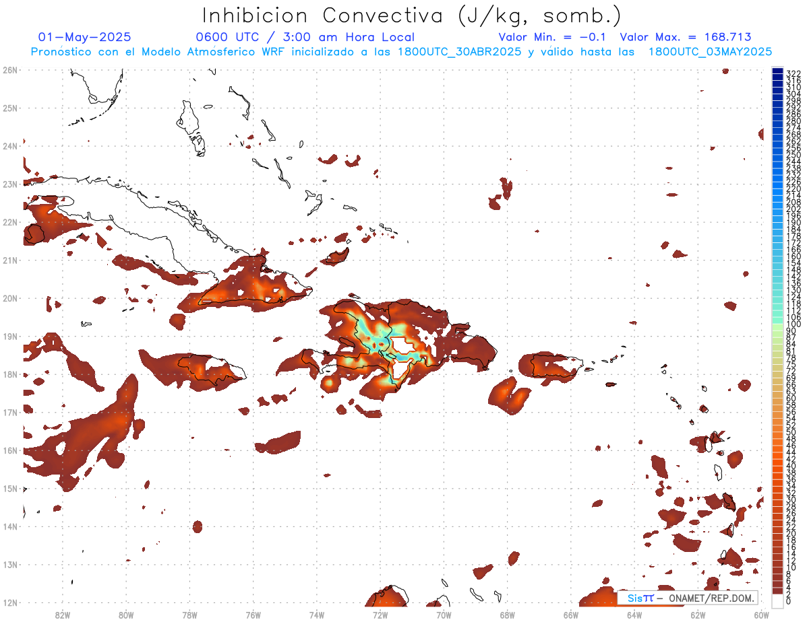Click the 68W longitude label
The image size is (809, 624).
[508, 615]
